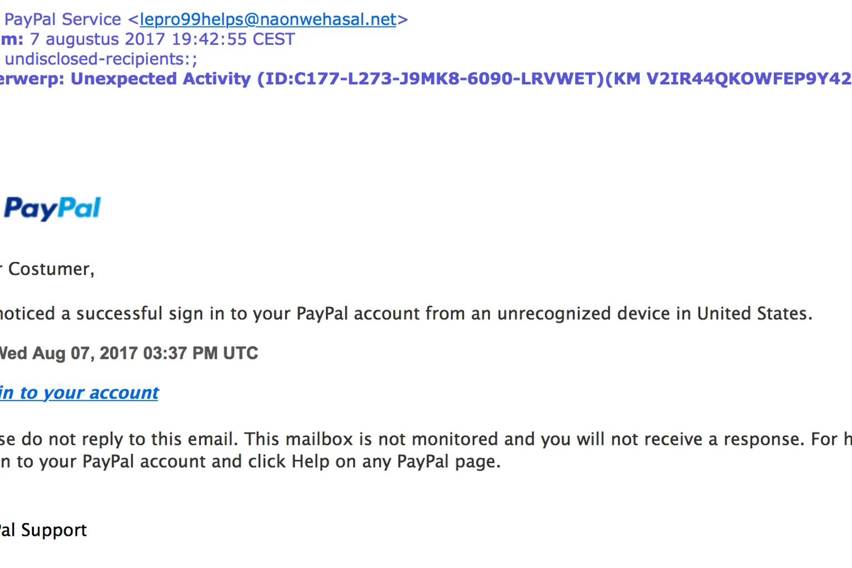Click the sender email address lepro99helps@naonwehasal.net
This screenshot has width=852, height=568.
(x=268, y=19)
